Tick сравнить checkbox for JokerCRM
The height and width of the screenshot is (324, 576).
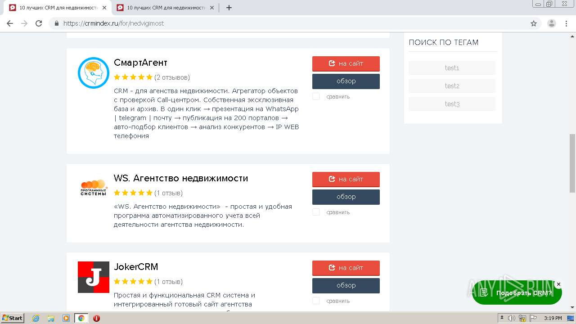coord(316,301)
